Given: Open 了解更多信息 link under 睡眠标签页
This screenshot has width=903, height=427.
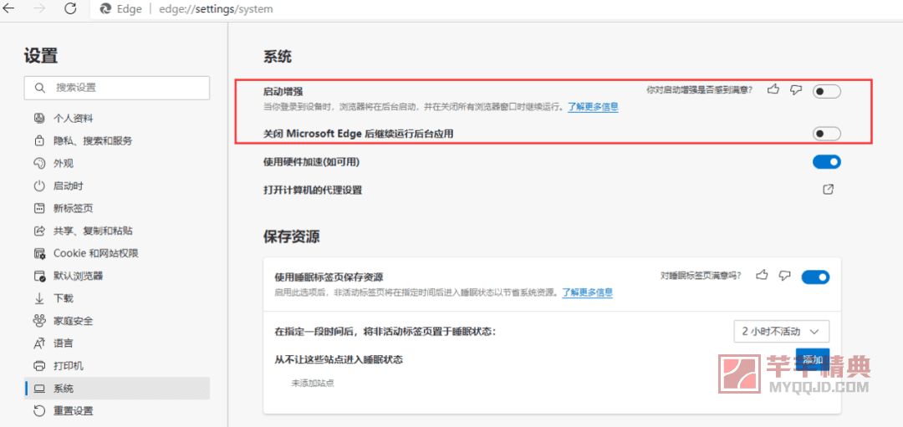Looking at the screenshot, I should click(588, 292).
